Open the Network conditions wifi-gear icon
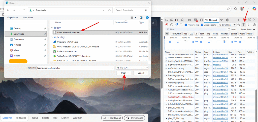 click(x=239, y=25)
